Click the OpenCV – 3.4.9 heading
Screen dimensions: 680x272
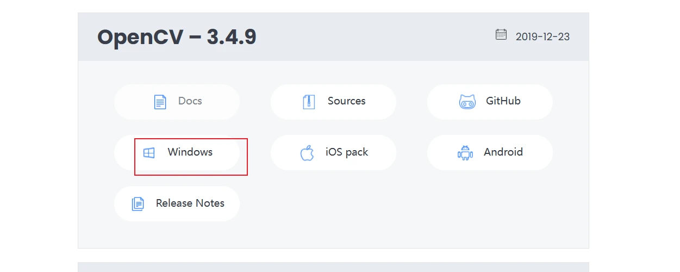point(177,37)
